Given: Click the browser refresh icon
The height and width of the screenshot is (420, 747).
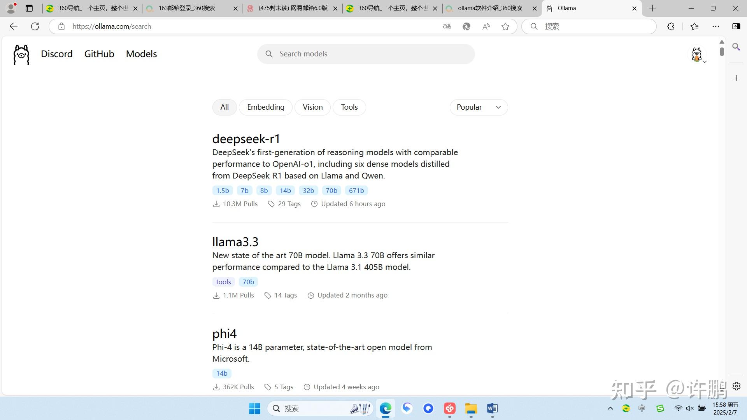Looking at the screenshot, I should 35,26.
